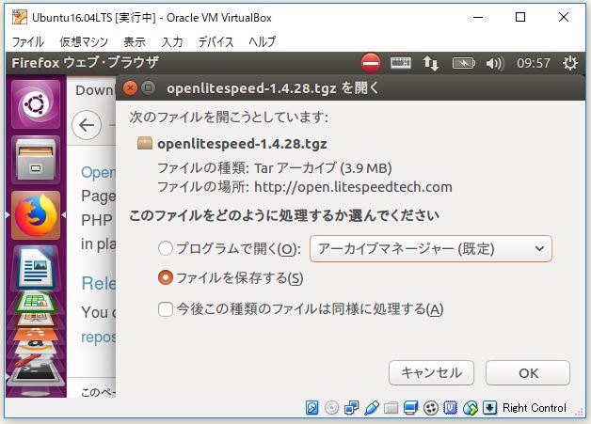
Task: Click the VirtualBox keyboard capture arrow icon
Action: pyautogui.click(x=489, y=407)
